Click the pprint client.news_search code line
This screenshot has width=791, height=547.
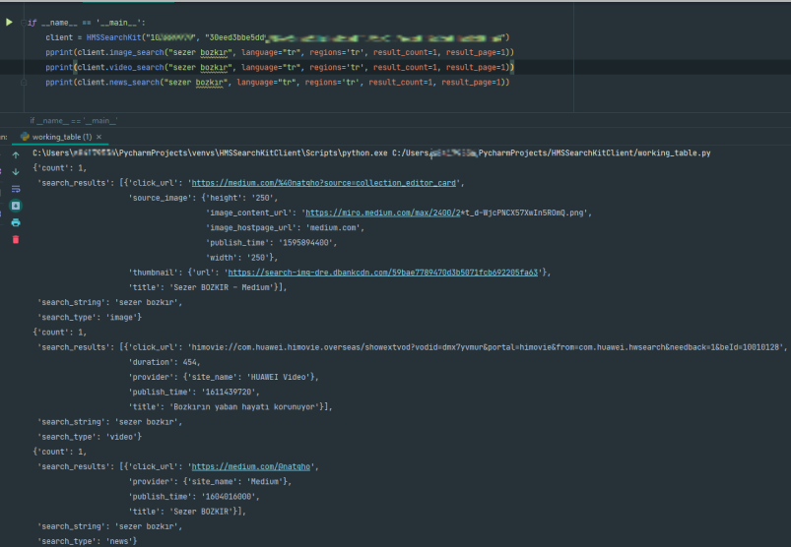click(x=278, y=82)
